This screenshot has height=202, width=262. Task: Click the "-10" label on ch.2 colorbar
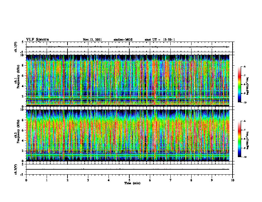[244, 157]
